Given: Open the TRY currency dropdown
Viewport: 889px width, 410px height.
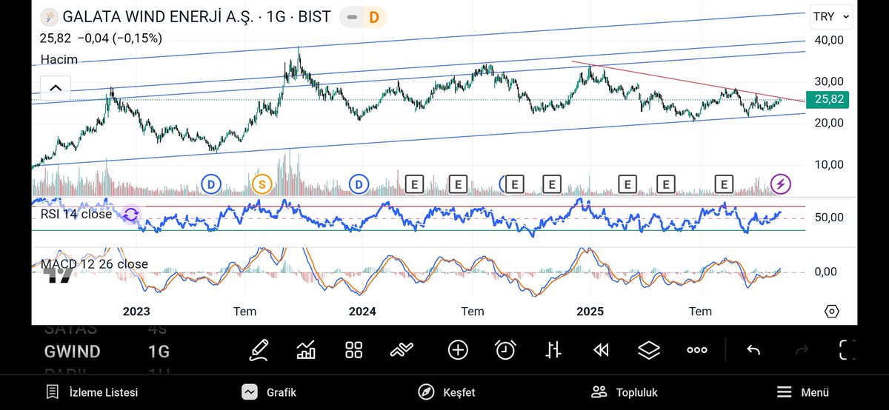Looking at the screenshot, I should point(832,16).
